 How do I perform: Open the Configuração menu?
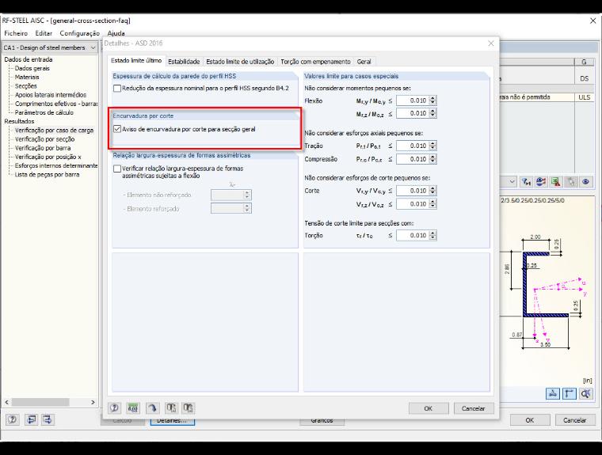pyautogui.click(x=79, y=33)
